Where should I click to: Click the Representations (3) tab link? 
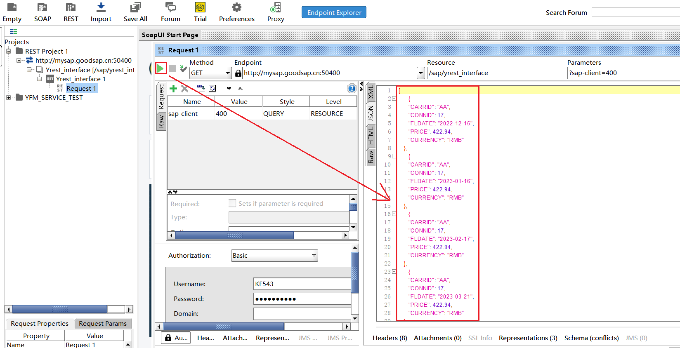[x=528, y=338]
